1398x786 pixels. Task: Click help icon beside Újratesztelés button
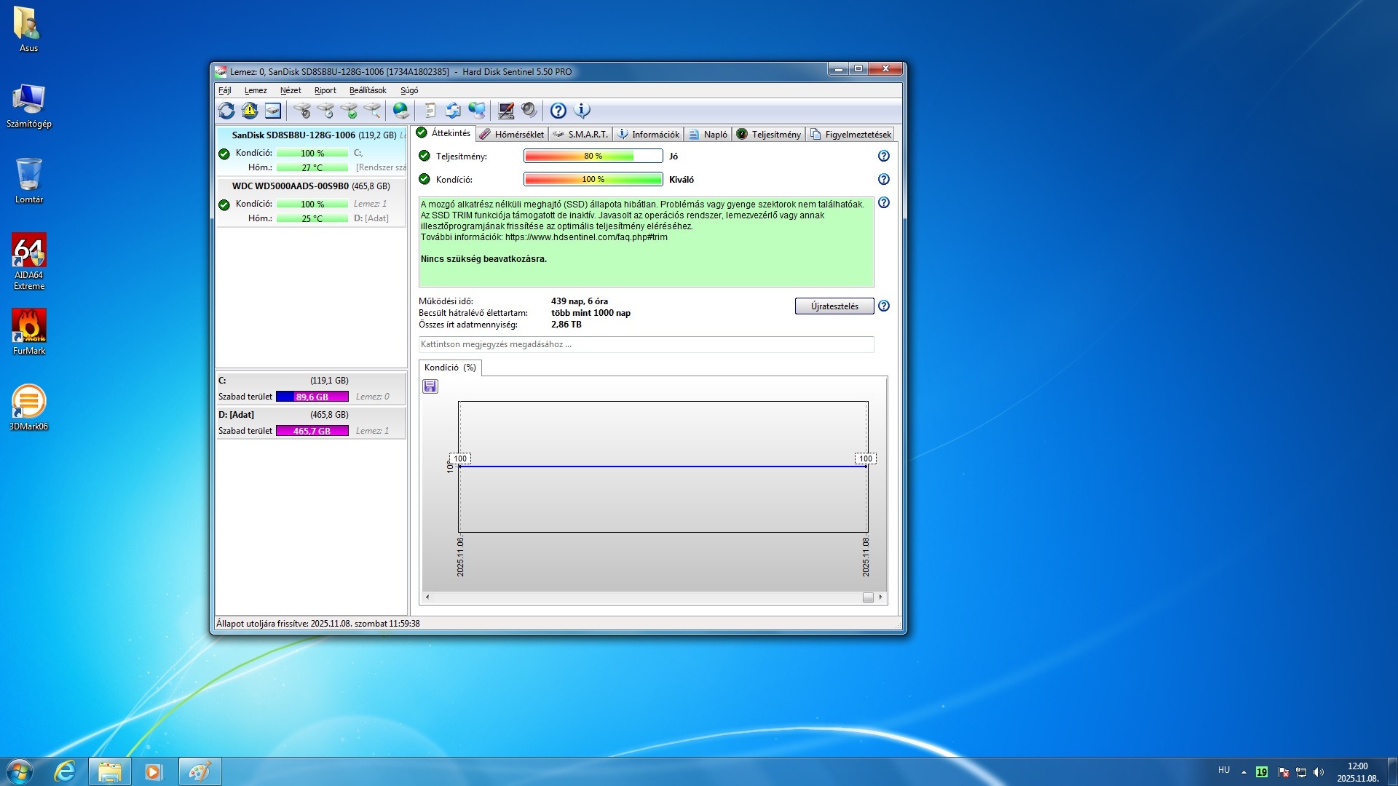[883, 306]
